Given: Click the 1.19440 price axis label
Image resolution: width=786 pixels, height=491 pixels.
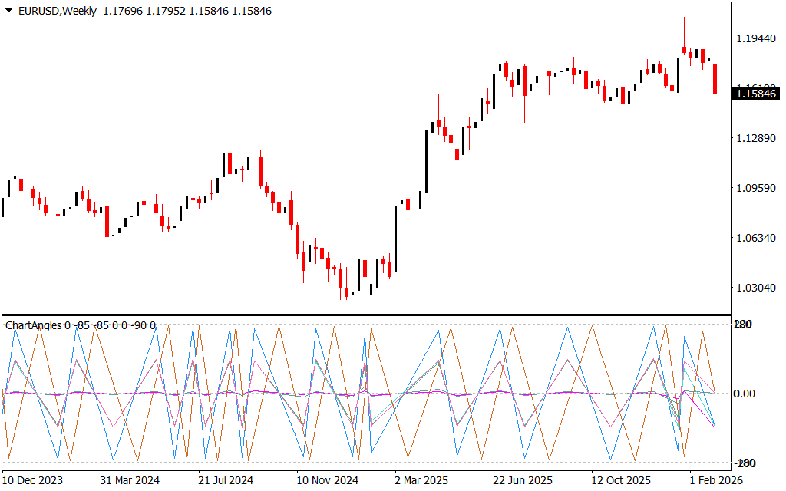Looking at the screenshot, I should [756, 38].
